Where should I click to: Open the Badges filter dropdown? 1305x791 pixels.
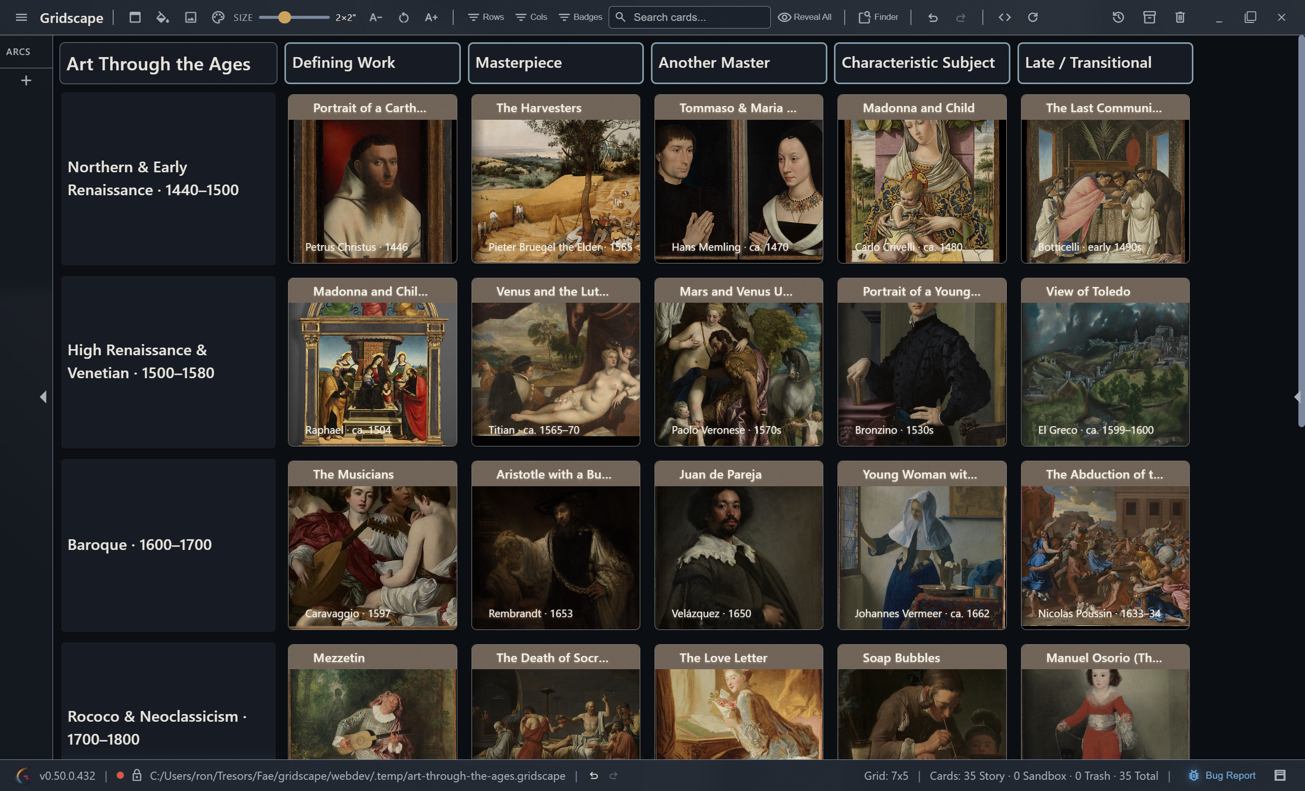[x=581, y=17]
